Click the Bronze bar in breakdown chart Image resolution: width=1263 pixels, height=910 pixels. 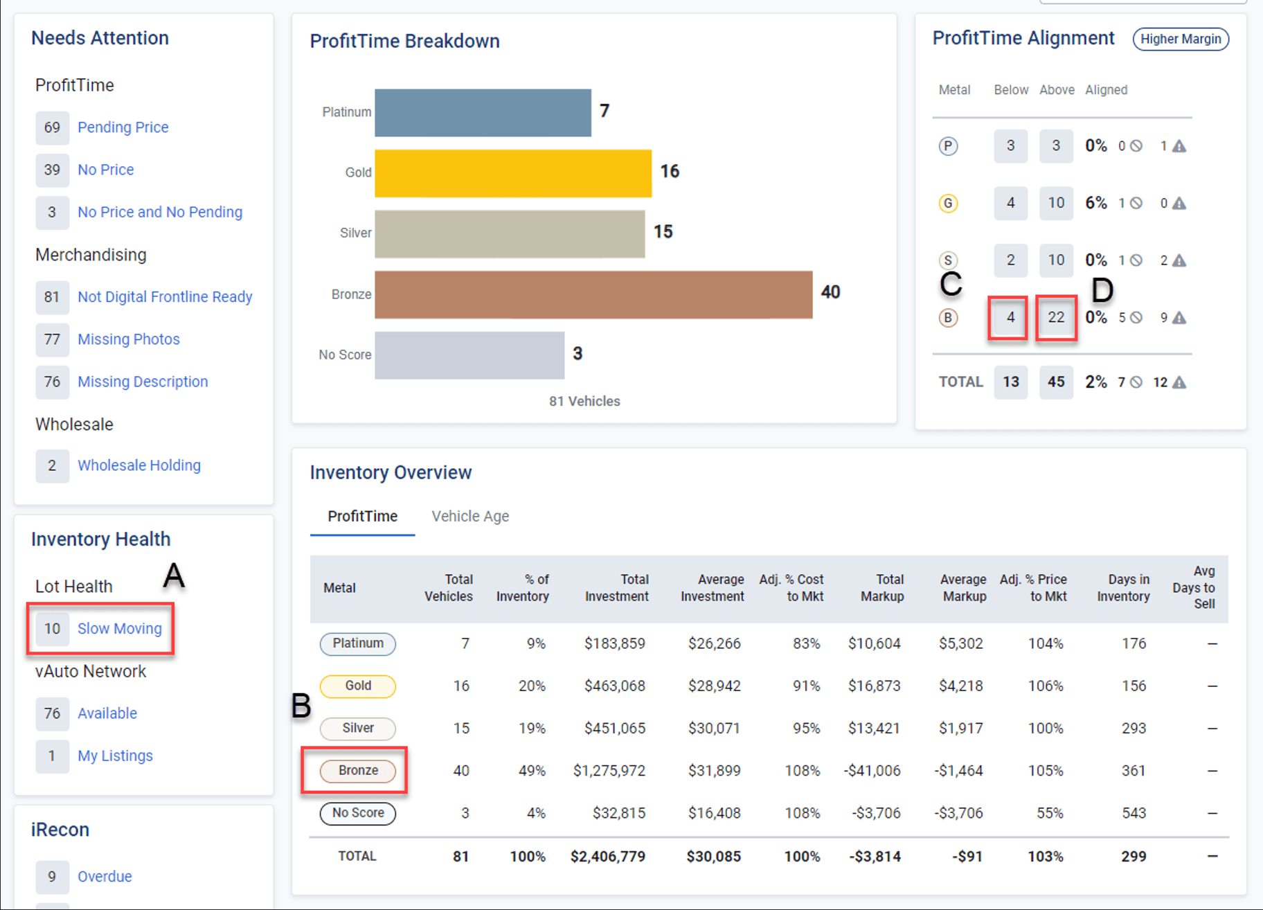click(x=593, y=294)
